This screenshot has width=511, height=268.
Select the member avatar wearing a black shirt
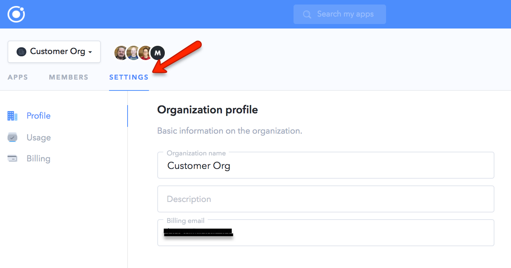[x=121, y=53]
